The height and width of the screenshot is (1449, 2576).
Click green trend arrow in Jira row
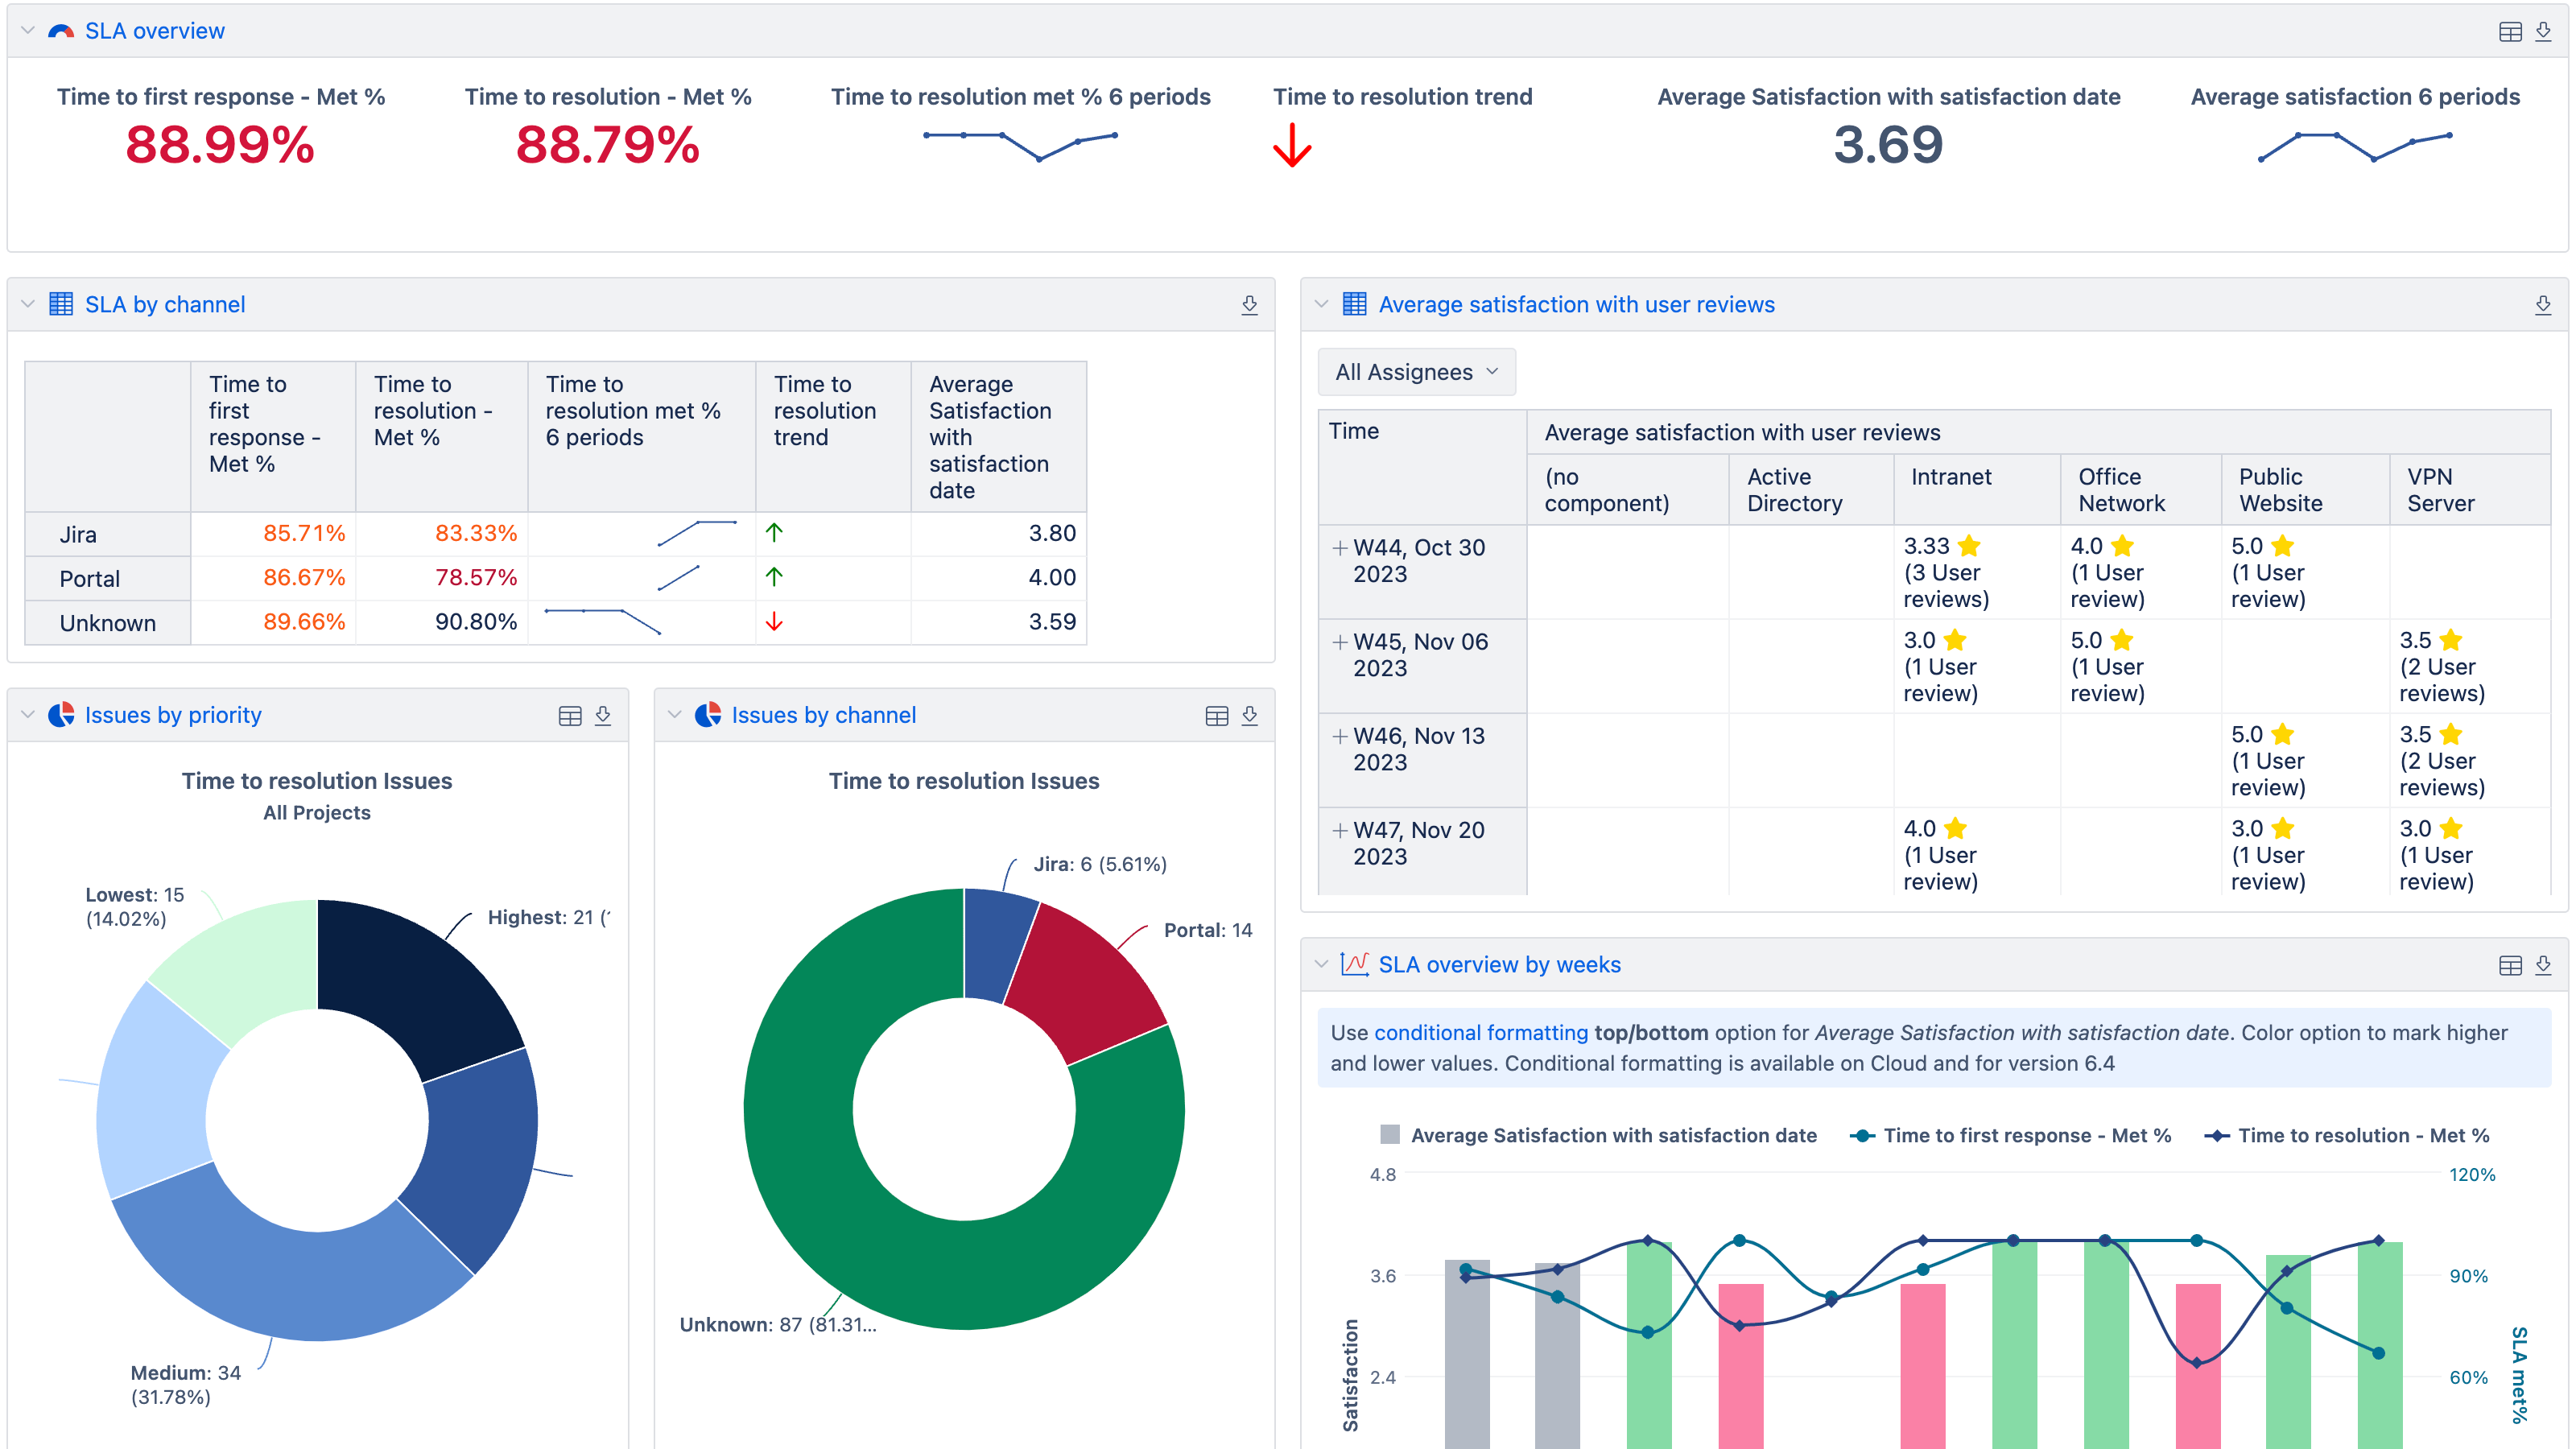pyautogui.click(x=774, y=533)
